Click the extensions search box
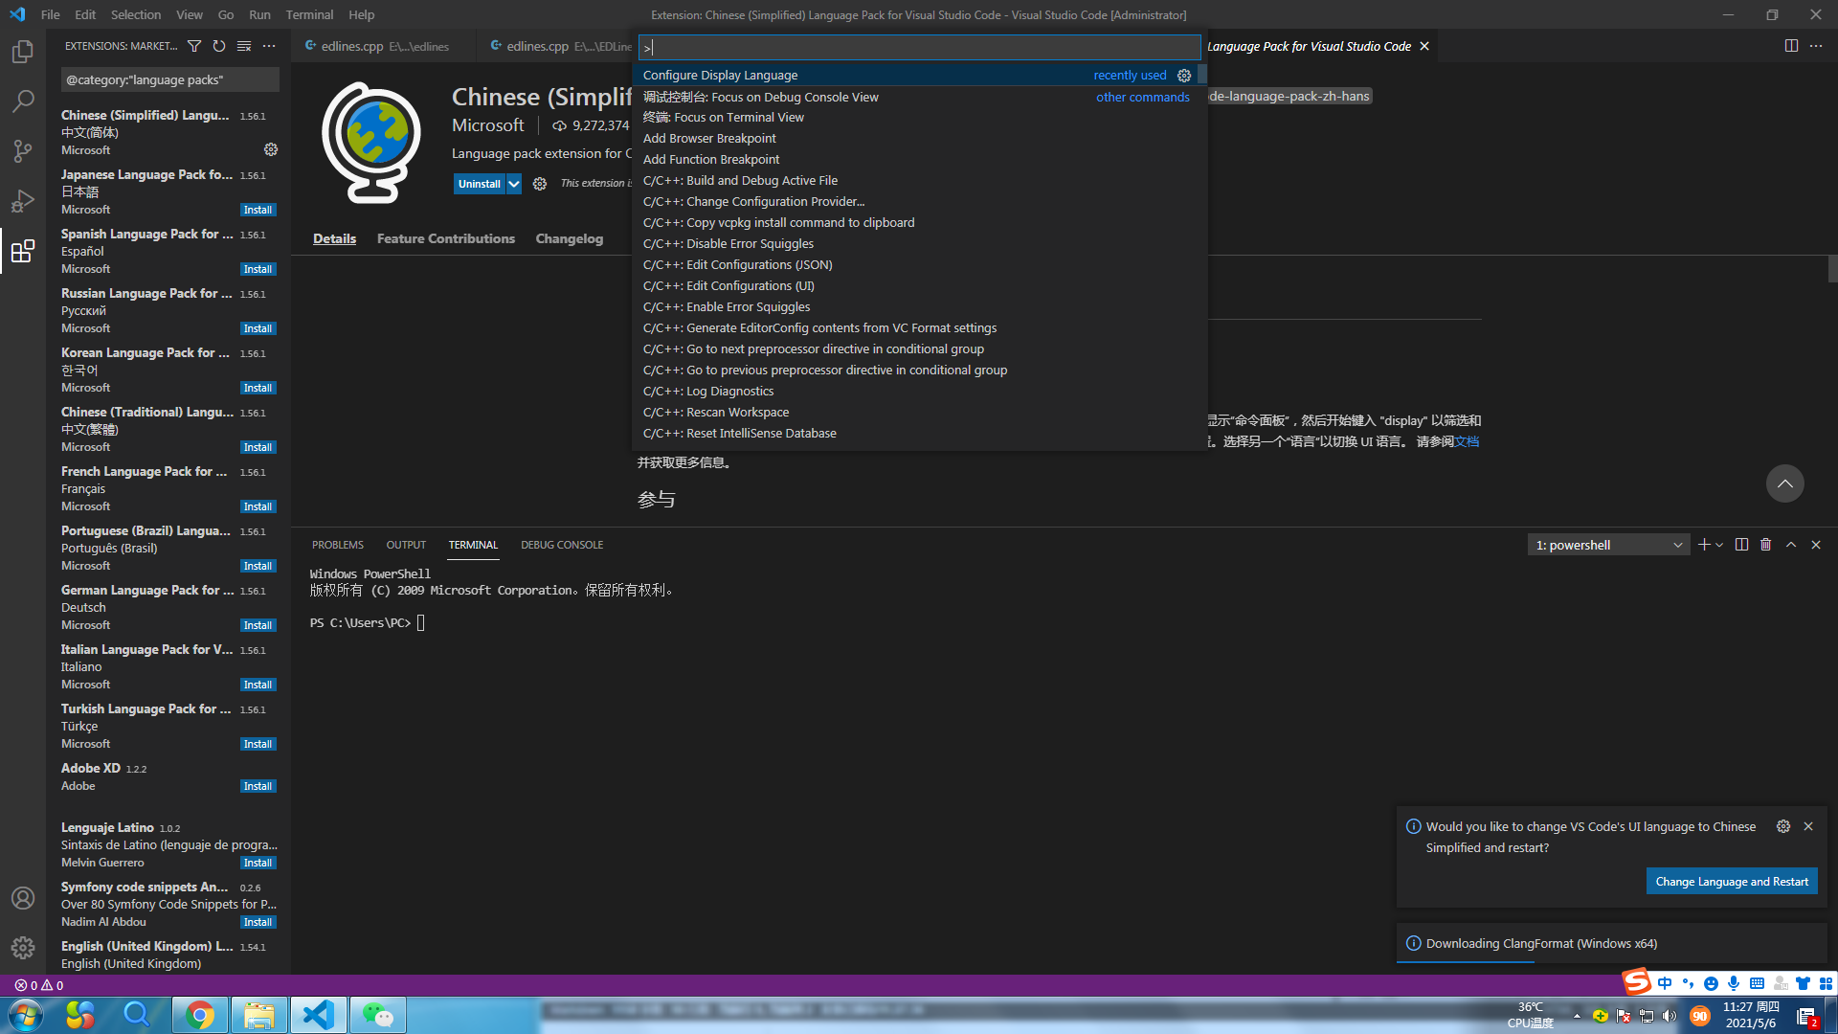The width and height of the screenshot is (1838, 1034). pyautogui.click(x=168, y=80)
